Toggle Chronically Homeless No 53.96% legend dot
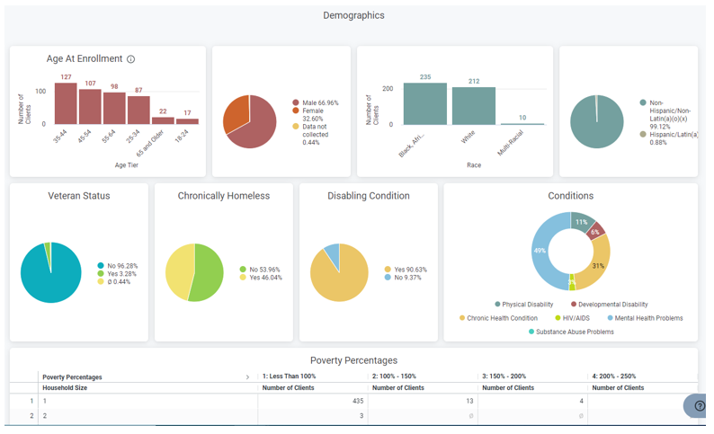714x434 pixels. coord(243,270)
